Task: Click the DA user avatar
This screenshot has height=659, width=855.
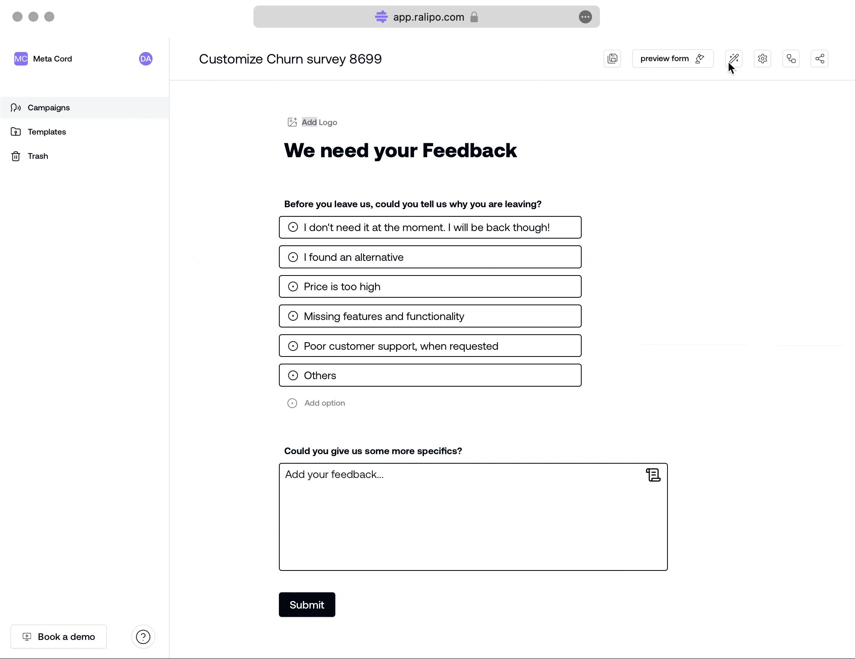Action: pyautogui.click(x=146, y=59)
